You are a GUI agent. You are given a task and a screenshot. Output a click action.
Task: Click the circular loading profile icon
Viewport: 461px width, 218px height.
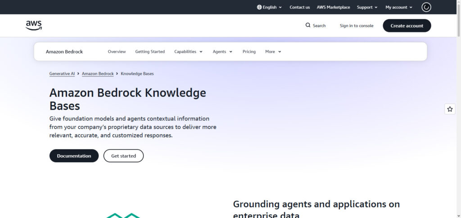426,7
